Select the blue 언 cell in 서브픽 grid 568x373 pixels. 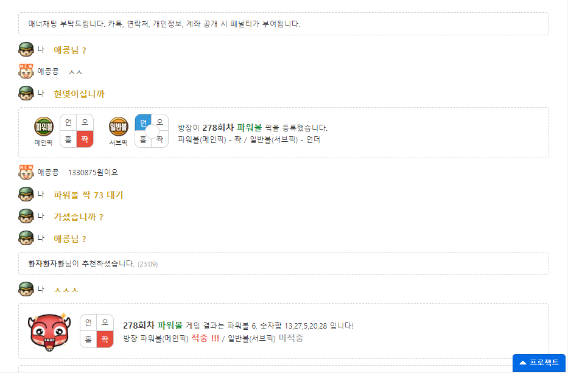pos(143,123)
